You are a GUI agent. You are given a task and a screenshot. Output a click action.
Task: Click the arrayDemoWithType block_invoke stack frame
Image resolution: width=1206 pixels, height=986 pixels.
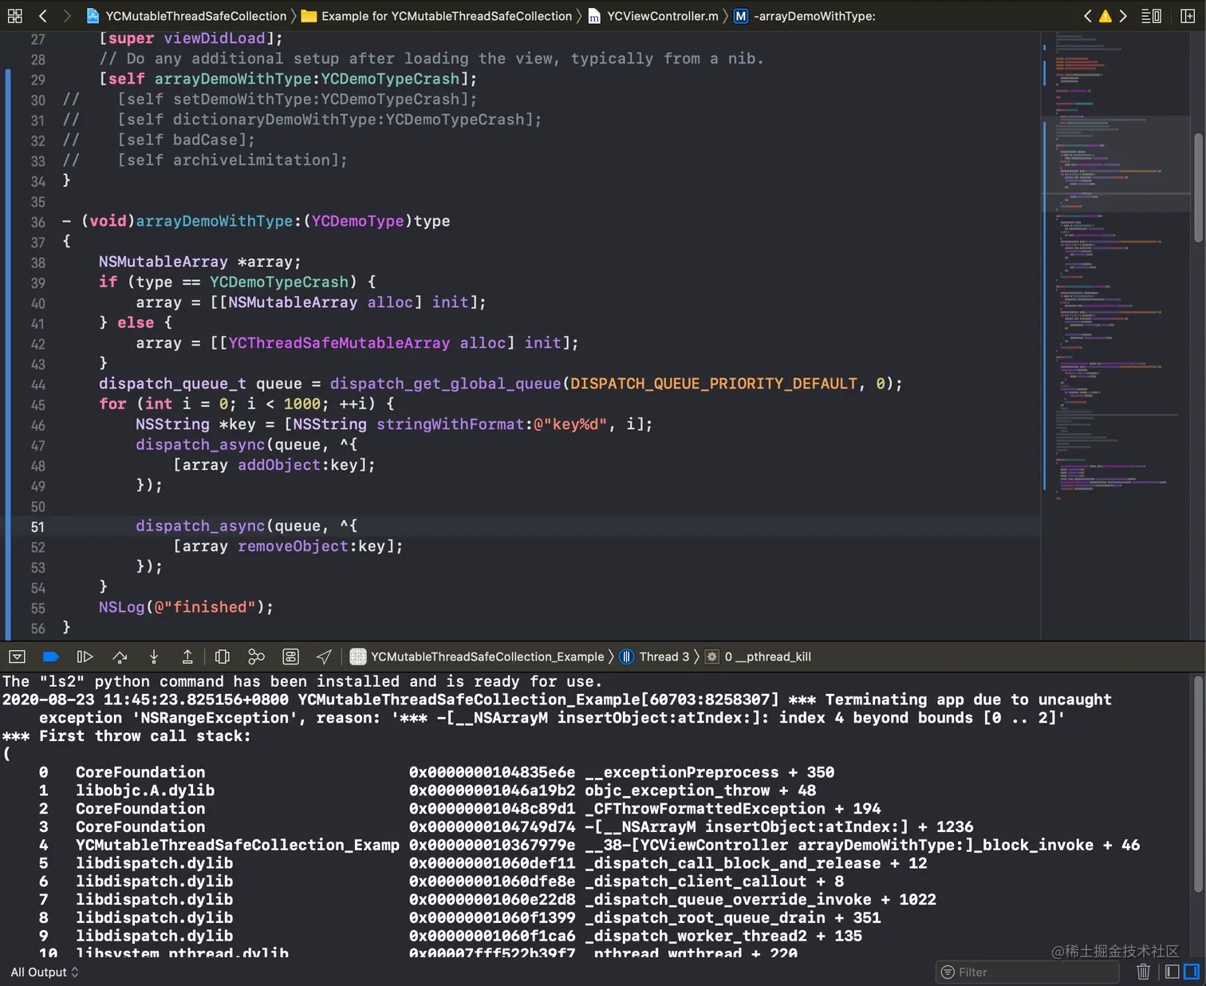(589, 845)
